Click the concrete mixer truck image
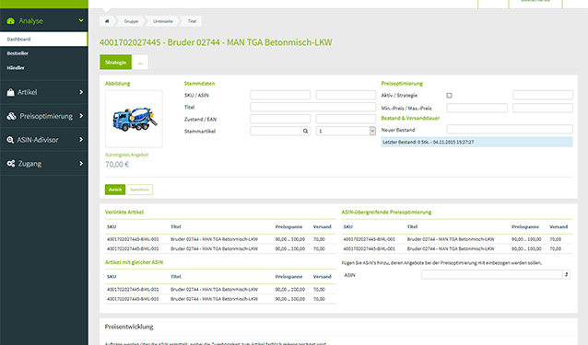The height and width of the screenshot is (345, 588). (135, 119)
